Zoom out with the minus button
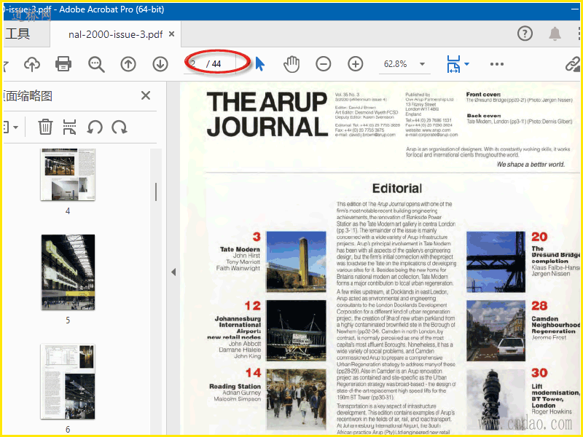Viewport: 583px width, 437px height. (323, 64)
